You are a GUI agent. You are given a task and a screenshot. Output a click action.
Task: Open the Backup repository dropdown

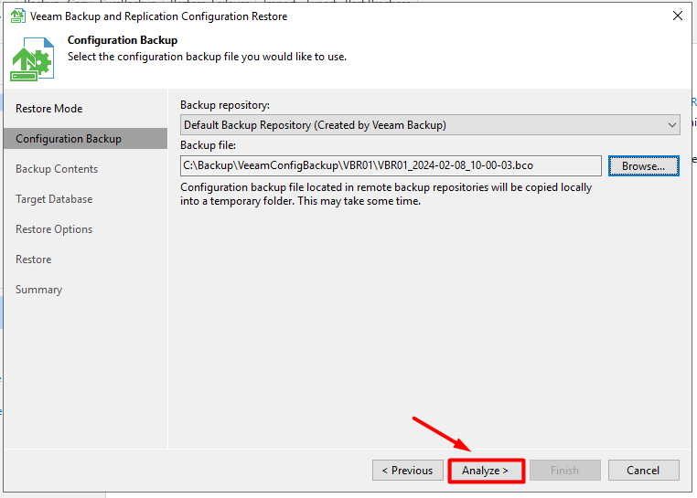point(430,125)
